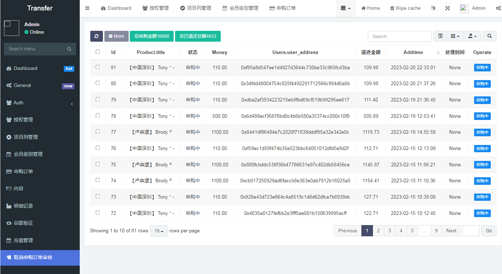Open the columns visibility dropdown

pyautogui.click(x=455, y=36)
